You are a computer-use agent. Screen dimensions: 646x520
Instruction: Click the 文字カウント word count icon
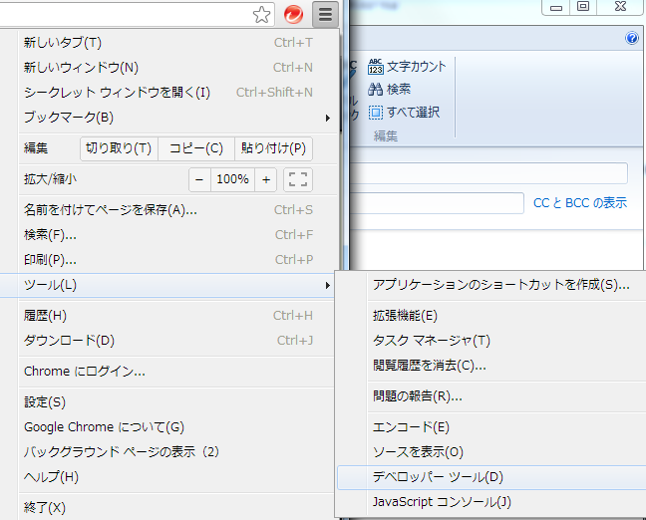[375, 67]
